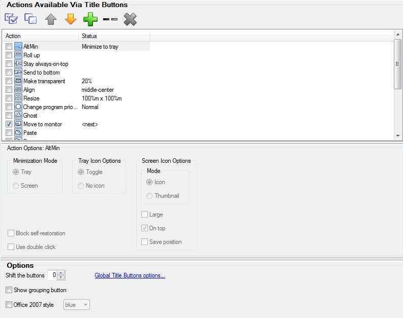
Task: Click the Paste action icon
Action: tap(18, 132)
